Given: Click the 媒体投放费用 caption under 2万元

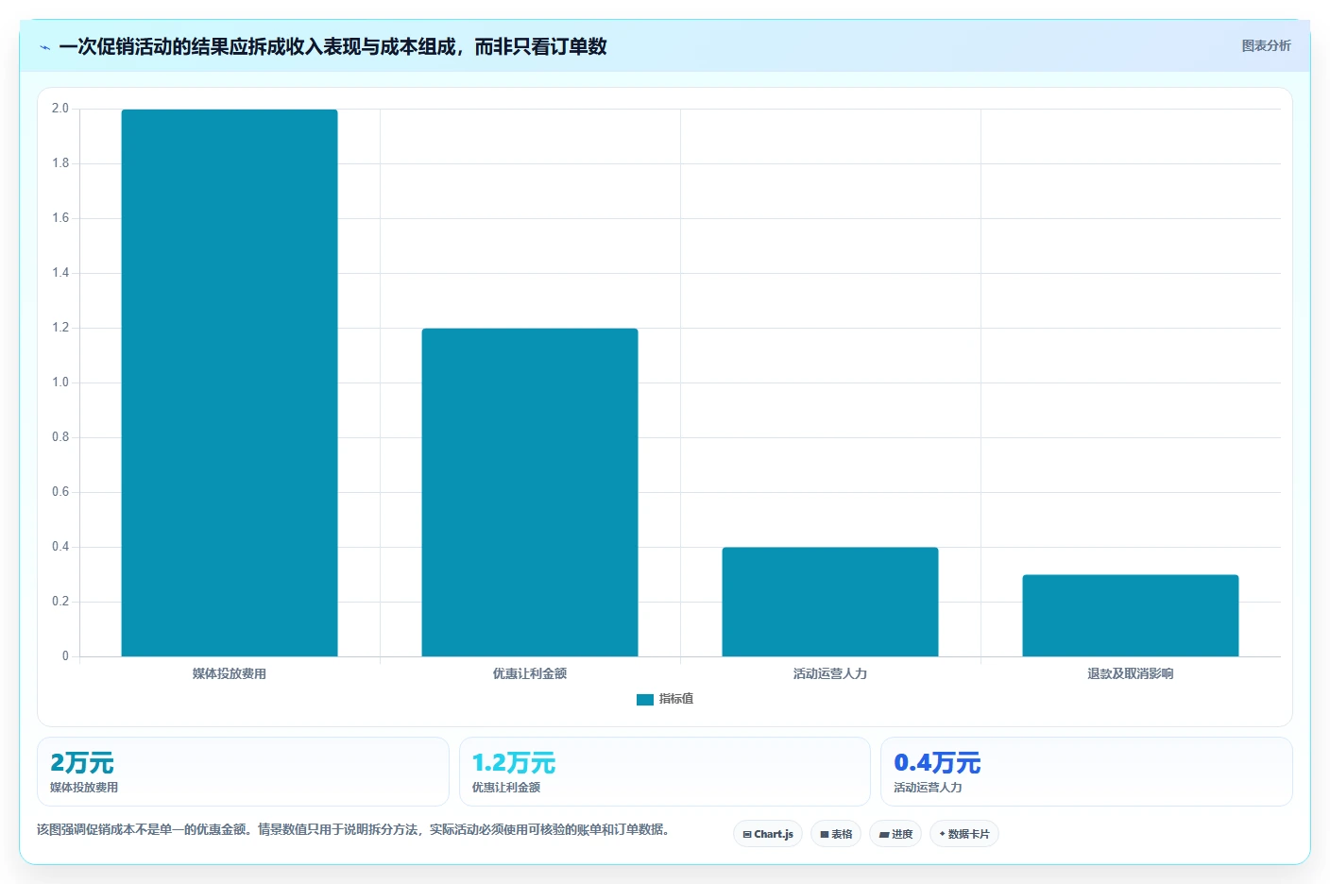Looking at the screenshot, I should (84, 788).
